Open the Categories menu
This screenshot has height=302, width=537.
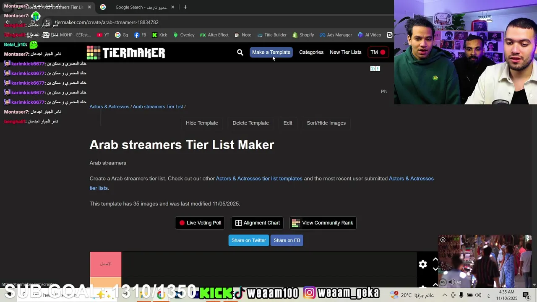coord(311,52)
